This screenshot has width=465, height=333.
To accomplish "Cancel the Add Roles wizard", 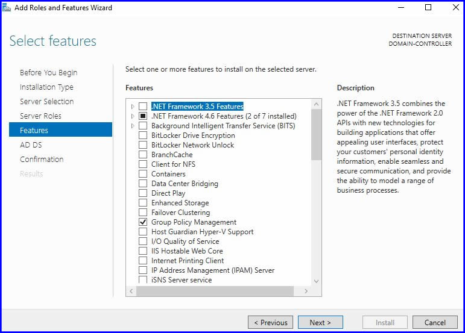I will tap(435, 322).
